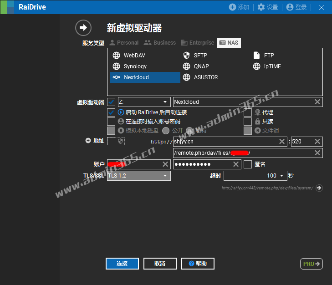Click the 取消 cancel button
The height and width of the screenshot is (285, 332).
click(160, 264)
